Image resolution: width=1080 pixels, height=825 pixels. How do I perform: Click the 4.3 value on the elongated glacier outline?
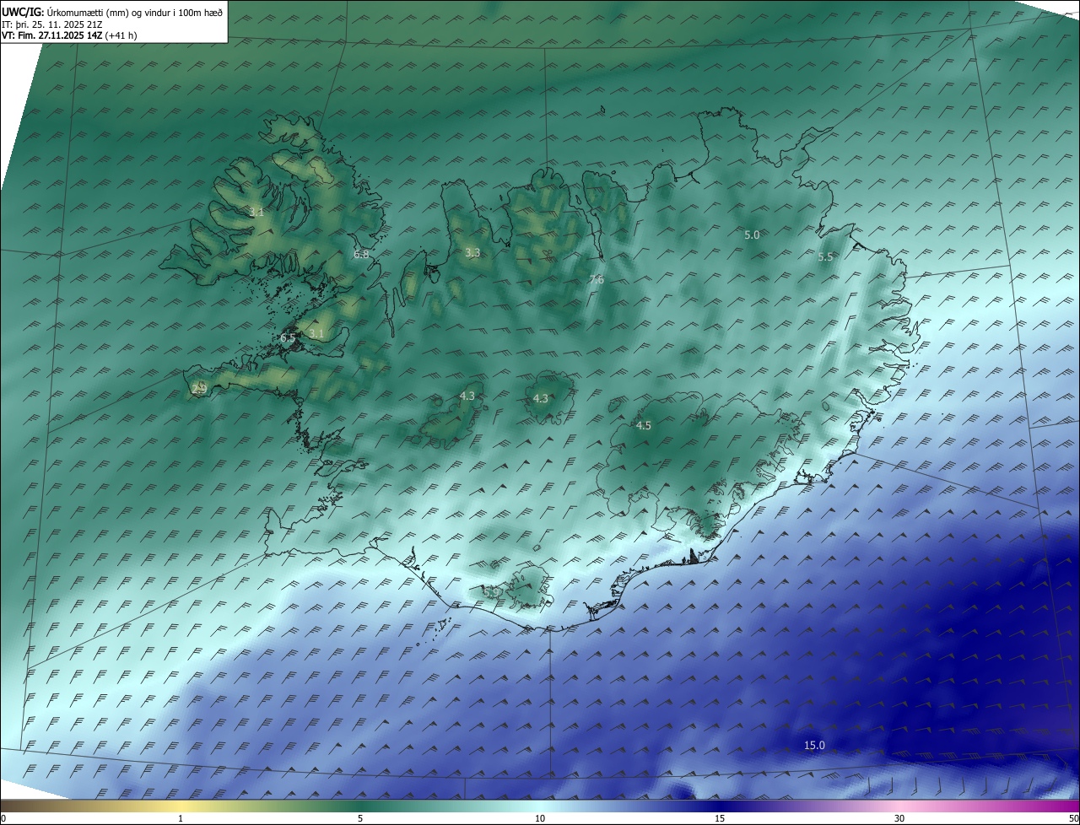pos(467,396)
